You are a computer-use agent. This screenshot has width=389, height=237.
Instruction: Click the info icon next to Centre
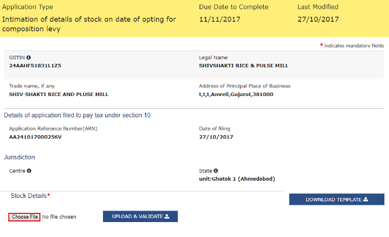click(x=29, y=171)
